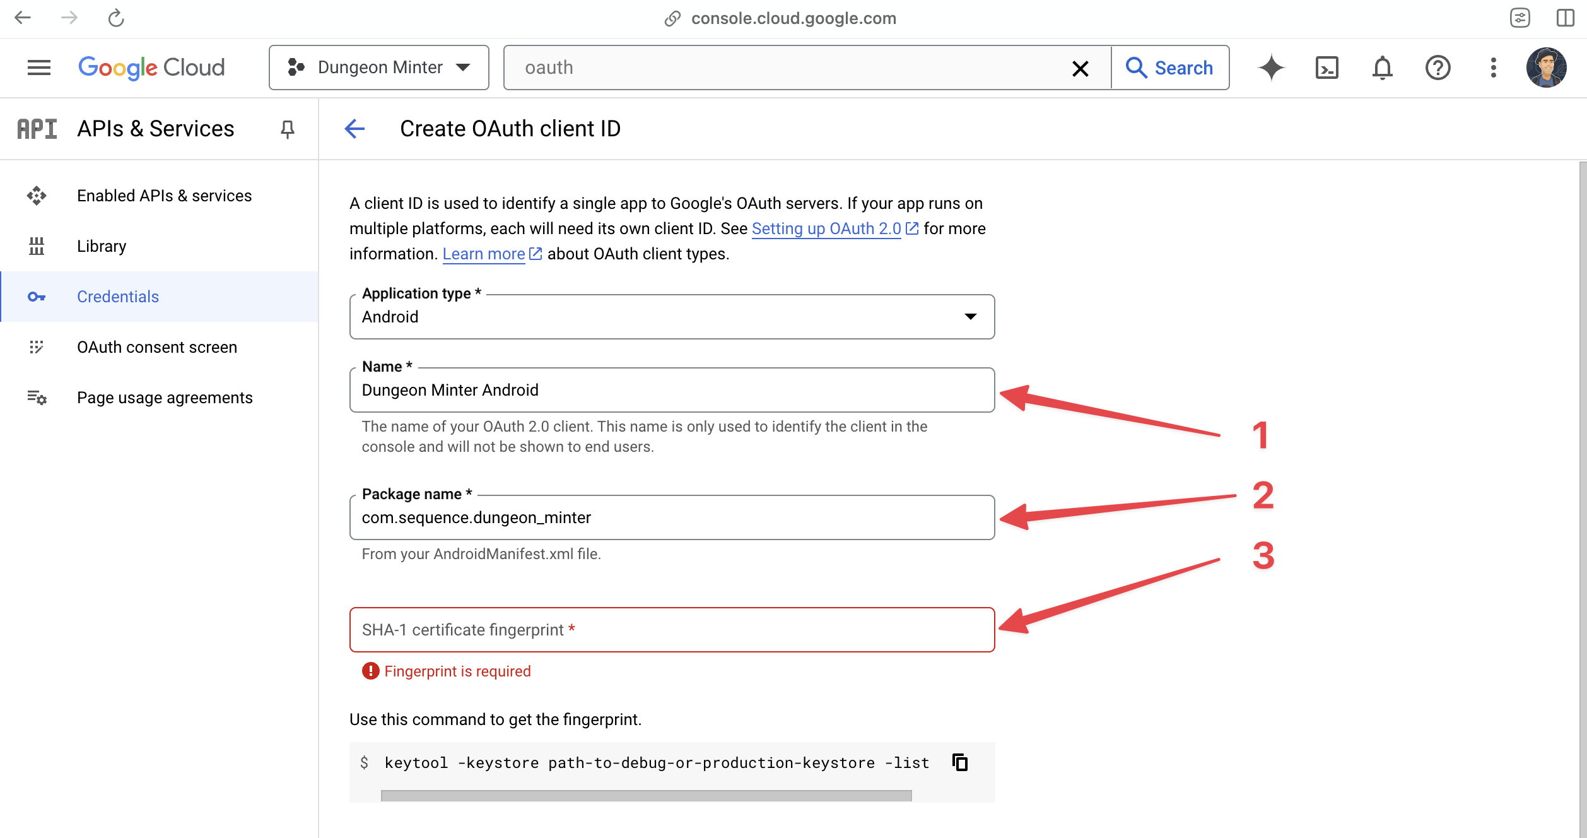Open your profile avatar menu
Screen dimensions: 1587x838
pos(1547,68)
